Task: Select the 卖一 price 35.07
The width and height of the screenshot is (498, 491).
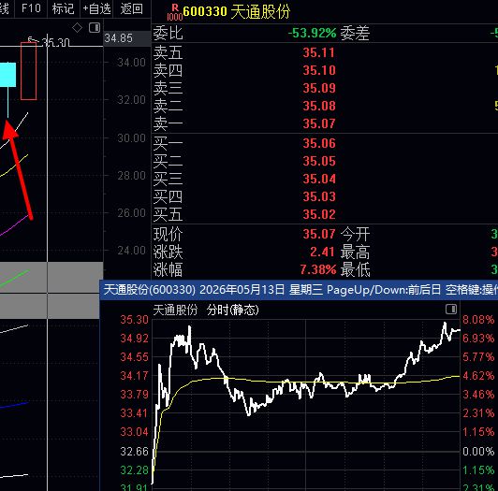Action: pyautogui.click(x=319, y=123)
